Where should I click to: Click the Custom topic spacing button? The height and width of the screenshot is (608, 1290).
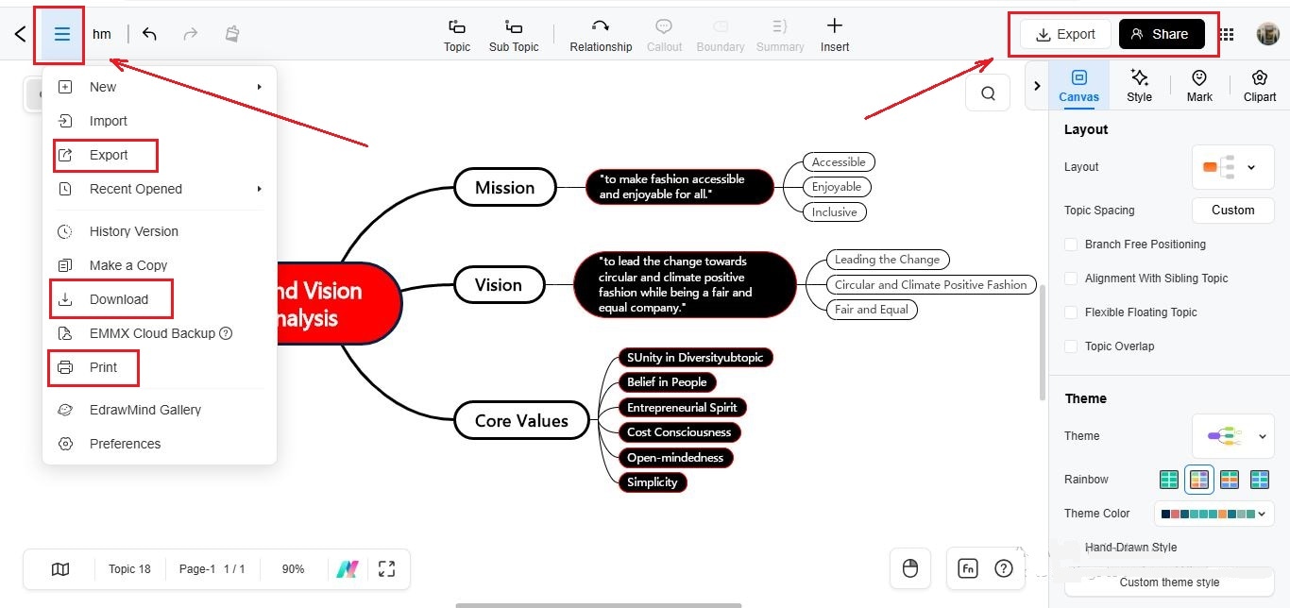pyautogui.click(x=1232, y=211)
